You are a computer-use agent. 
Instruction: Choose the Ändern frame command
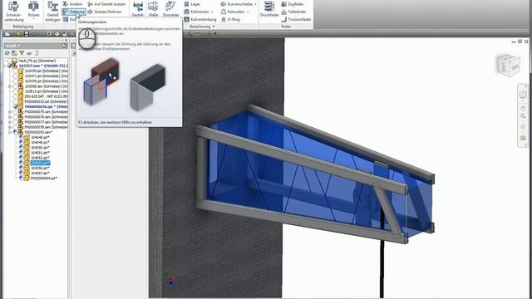tap(72, 4)
